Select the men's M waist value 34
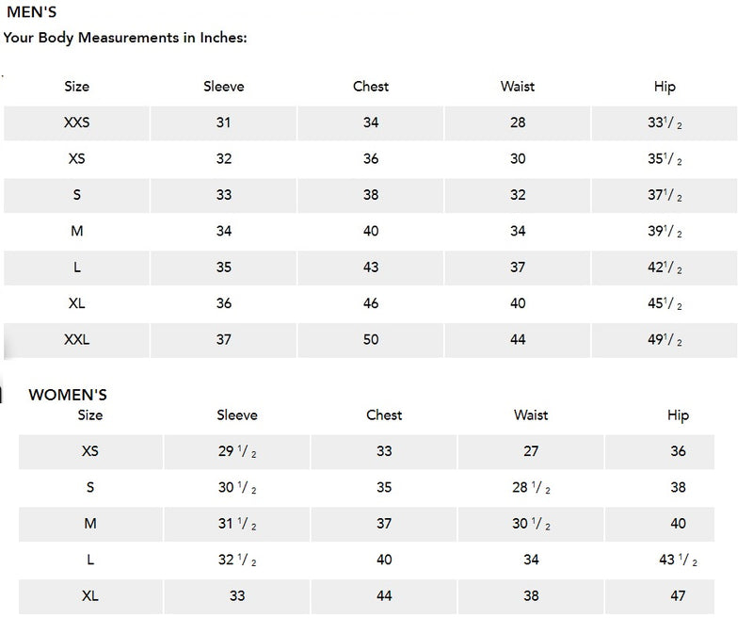 [x=518, y=231]
